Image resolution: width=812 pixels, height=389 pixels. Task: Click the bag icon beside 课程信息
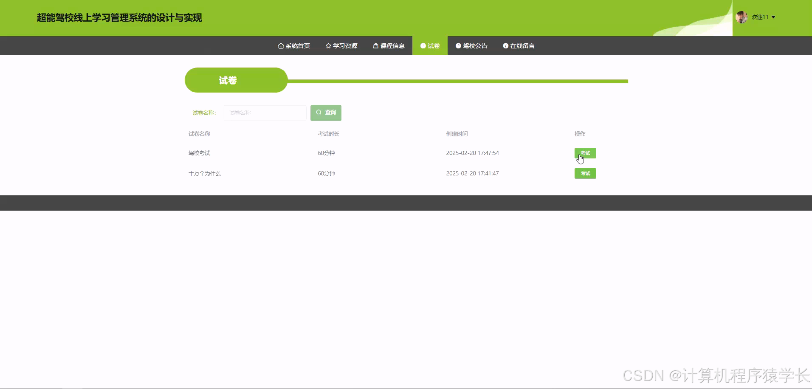point(376,46)
